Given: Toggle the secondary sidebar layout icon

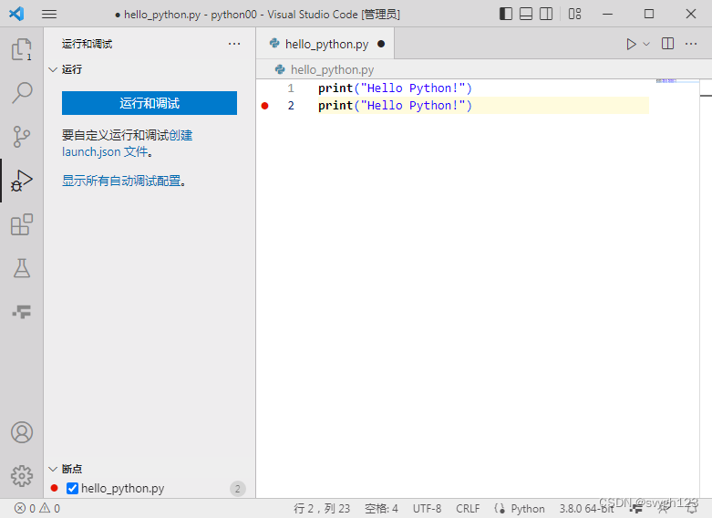Looking at the screenshot, I should (546, 14).
